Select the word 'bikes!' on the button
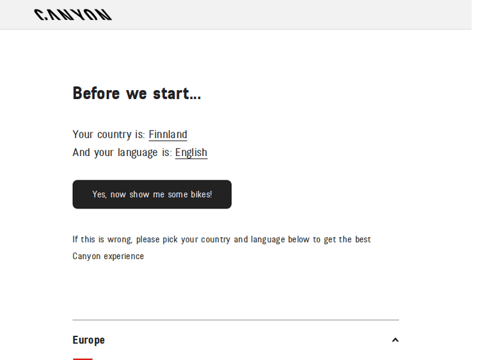 tap(201, 194)
